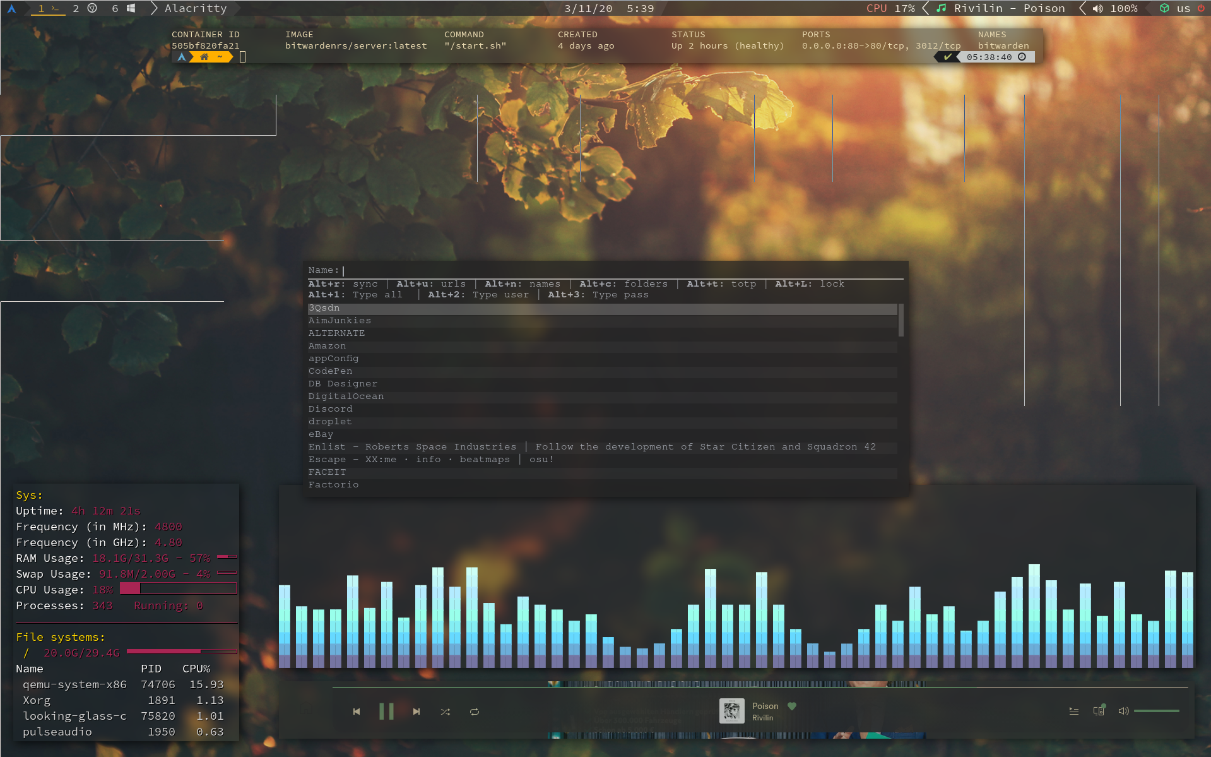This screenshot has width=1211, height=757.
Task: Select the Factorio entry
Action: click(603, 485)
